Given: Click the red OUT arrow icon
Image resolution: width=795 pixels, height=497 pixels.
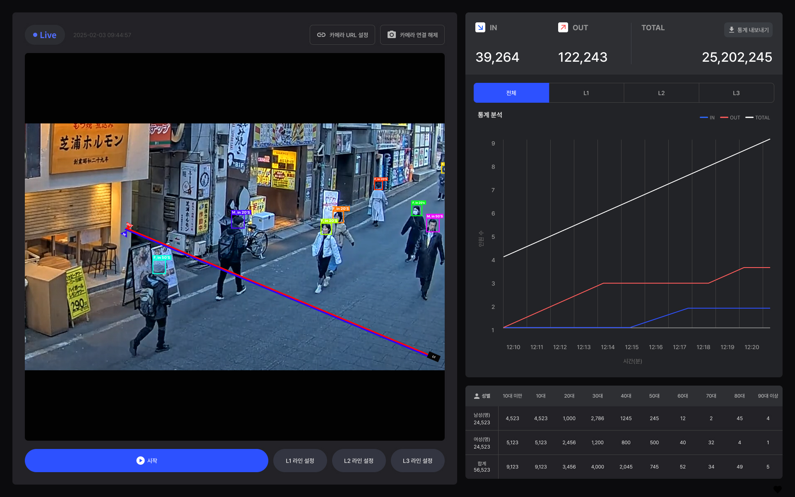Looking at the screenshot, I should tap(563, 27).
